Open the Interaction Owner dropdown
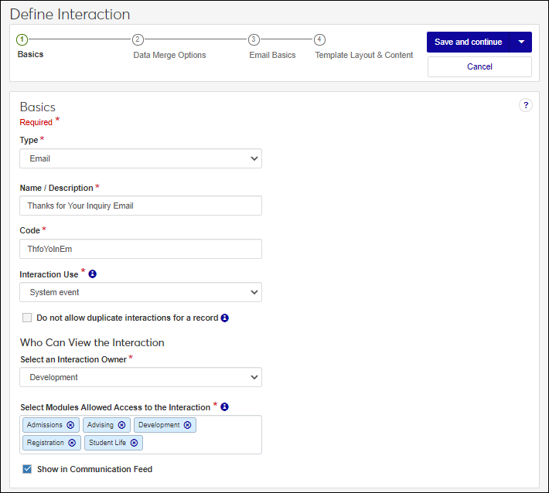The width and height of the screenshot is (549, 493). point(140,377)
